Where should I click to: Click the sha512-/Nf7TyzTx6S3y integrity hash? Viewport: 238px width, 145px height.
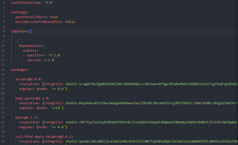click(152, 122)
